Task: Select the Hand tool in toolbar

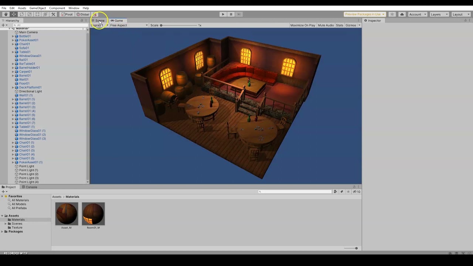Action: pos(6,14)
